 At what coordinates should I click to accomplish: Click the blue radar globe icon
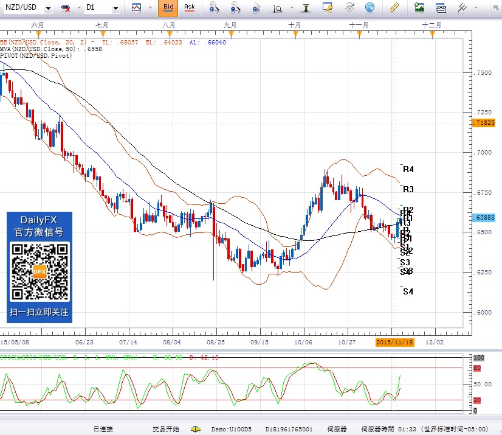tap(370, 8)
